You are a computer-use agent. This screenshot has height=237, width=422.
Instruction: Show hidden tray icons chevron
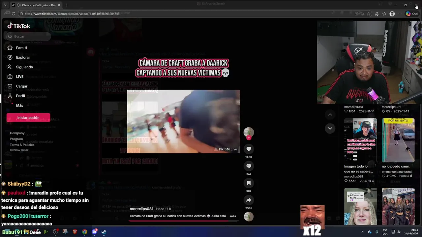[x=363, y=232]
